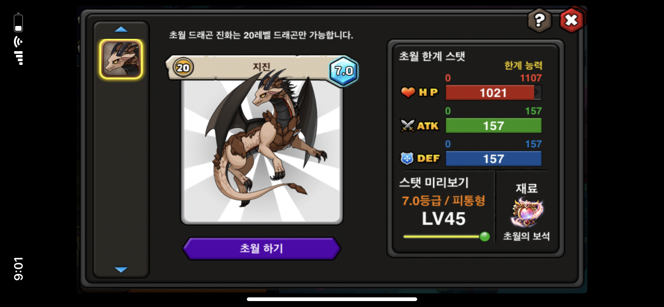
Task: Tap the HP heart icon
Action: [x=408, y=92]
